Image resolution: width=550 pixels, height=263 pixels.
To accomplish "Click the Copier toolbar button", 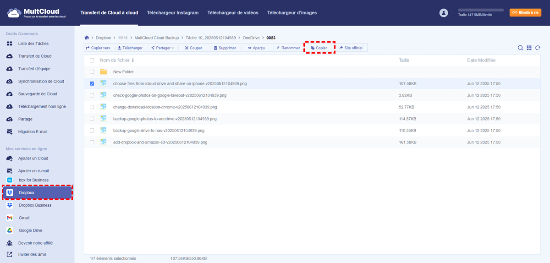I will [x=319, y=48].
